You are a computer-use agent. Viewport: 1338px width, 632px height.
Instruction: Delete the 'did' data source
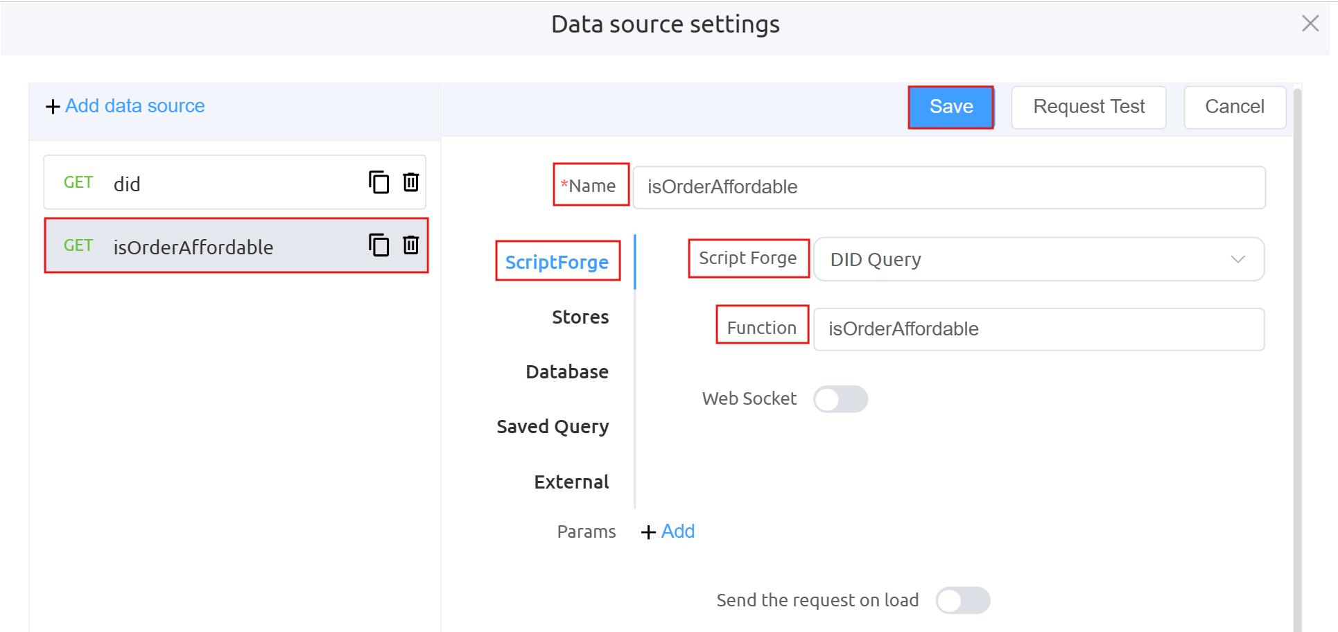point(411,182)
